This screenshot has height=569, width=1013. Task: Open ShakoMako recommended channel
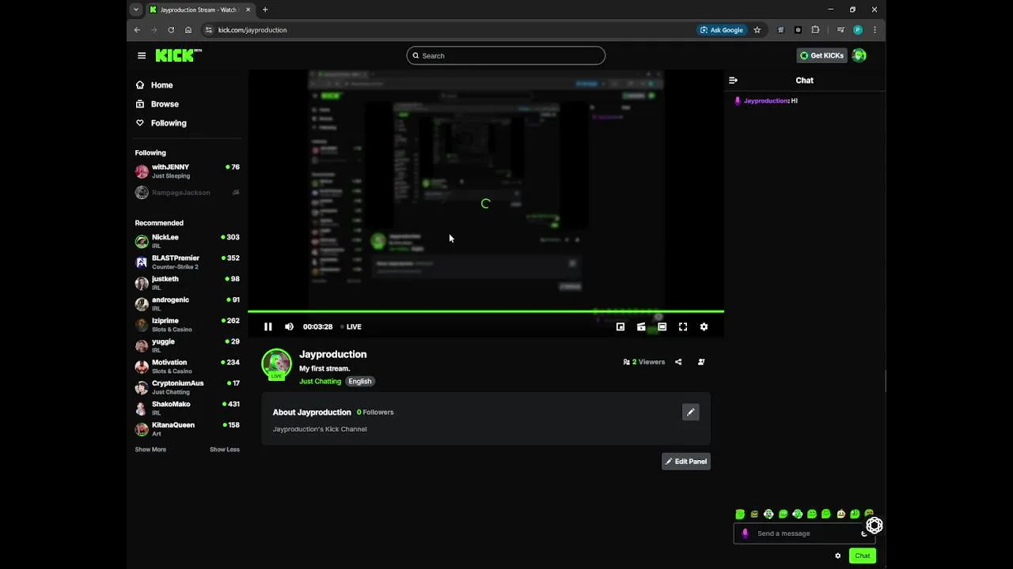(x=188, y=408)
